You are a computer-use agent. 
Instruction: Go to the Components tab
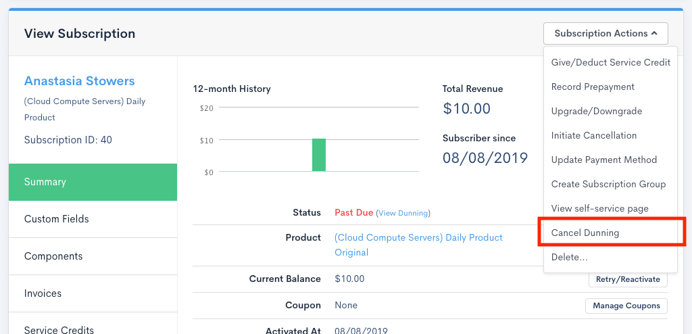pos(93,256)
